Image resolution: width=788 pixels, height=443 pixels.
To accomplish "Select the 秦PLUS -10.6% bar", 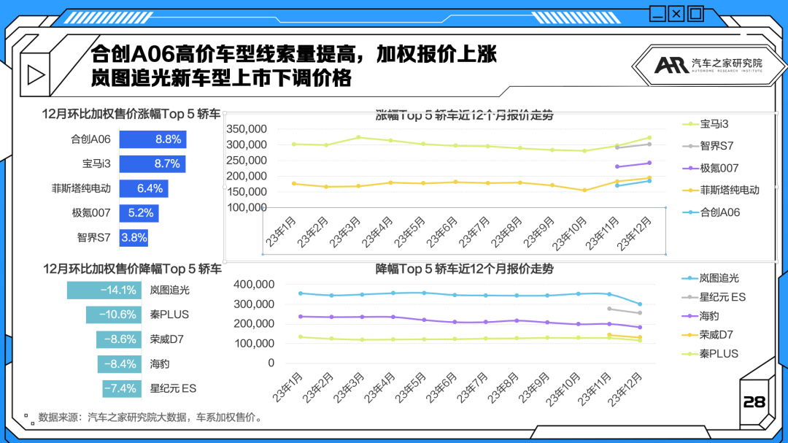I will [113, 315].
